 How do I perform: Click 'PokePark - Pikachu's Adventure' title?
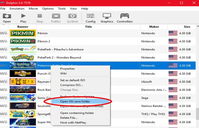click(61, 49)
